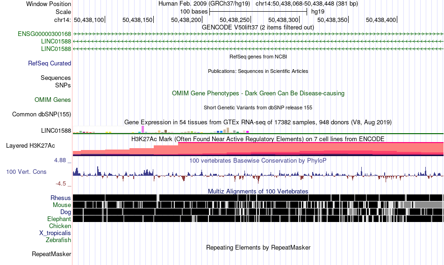The width and height of the screenshot is (444, 265).
Task: Click the ENSG00000300168 transcript arrow line
Action: tap(258, 34)
